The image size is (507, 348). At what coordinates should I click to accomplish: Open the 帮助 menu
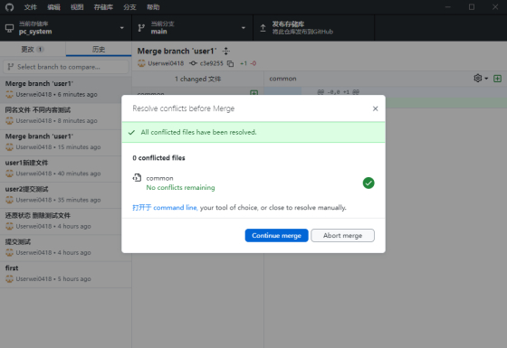point(153,7)
